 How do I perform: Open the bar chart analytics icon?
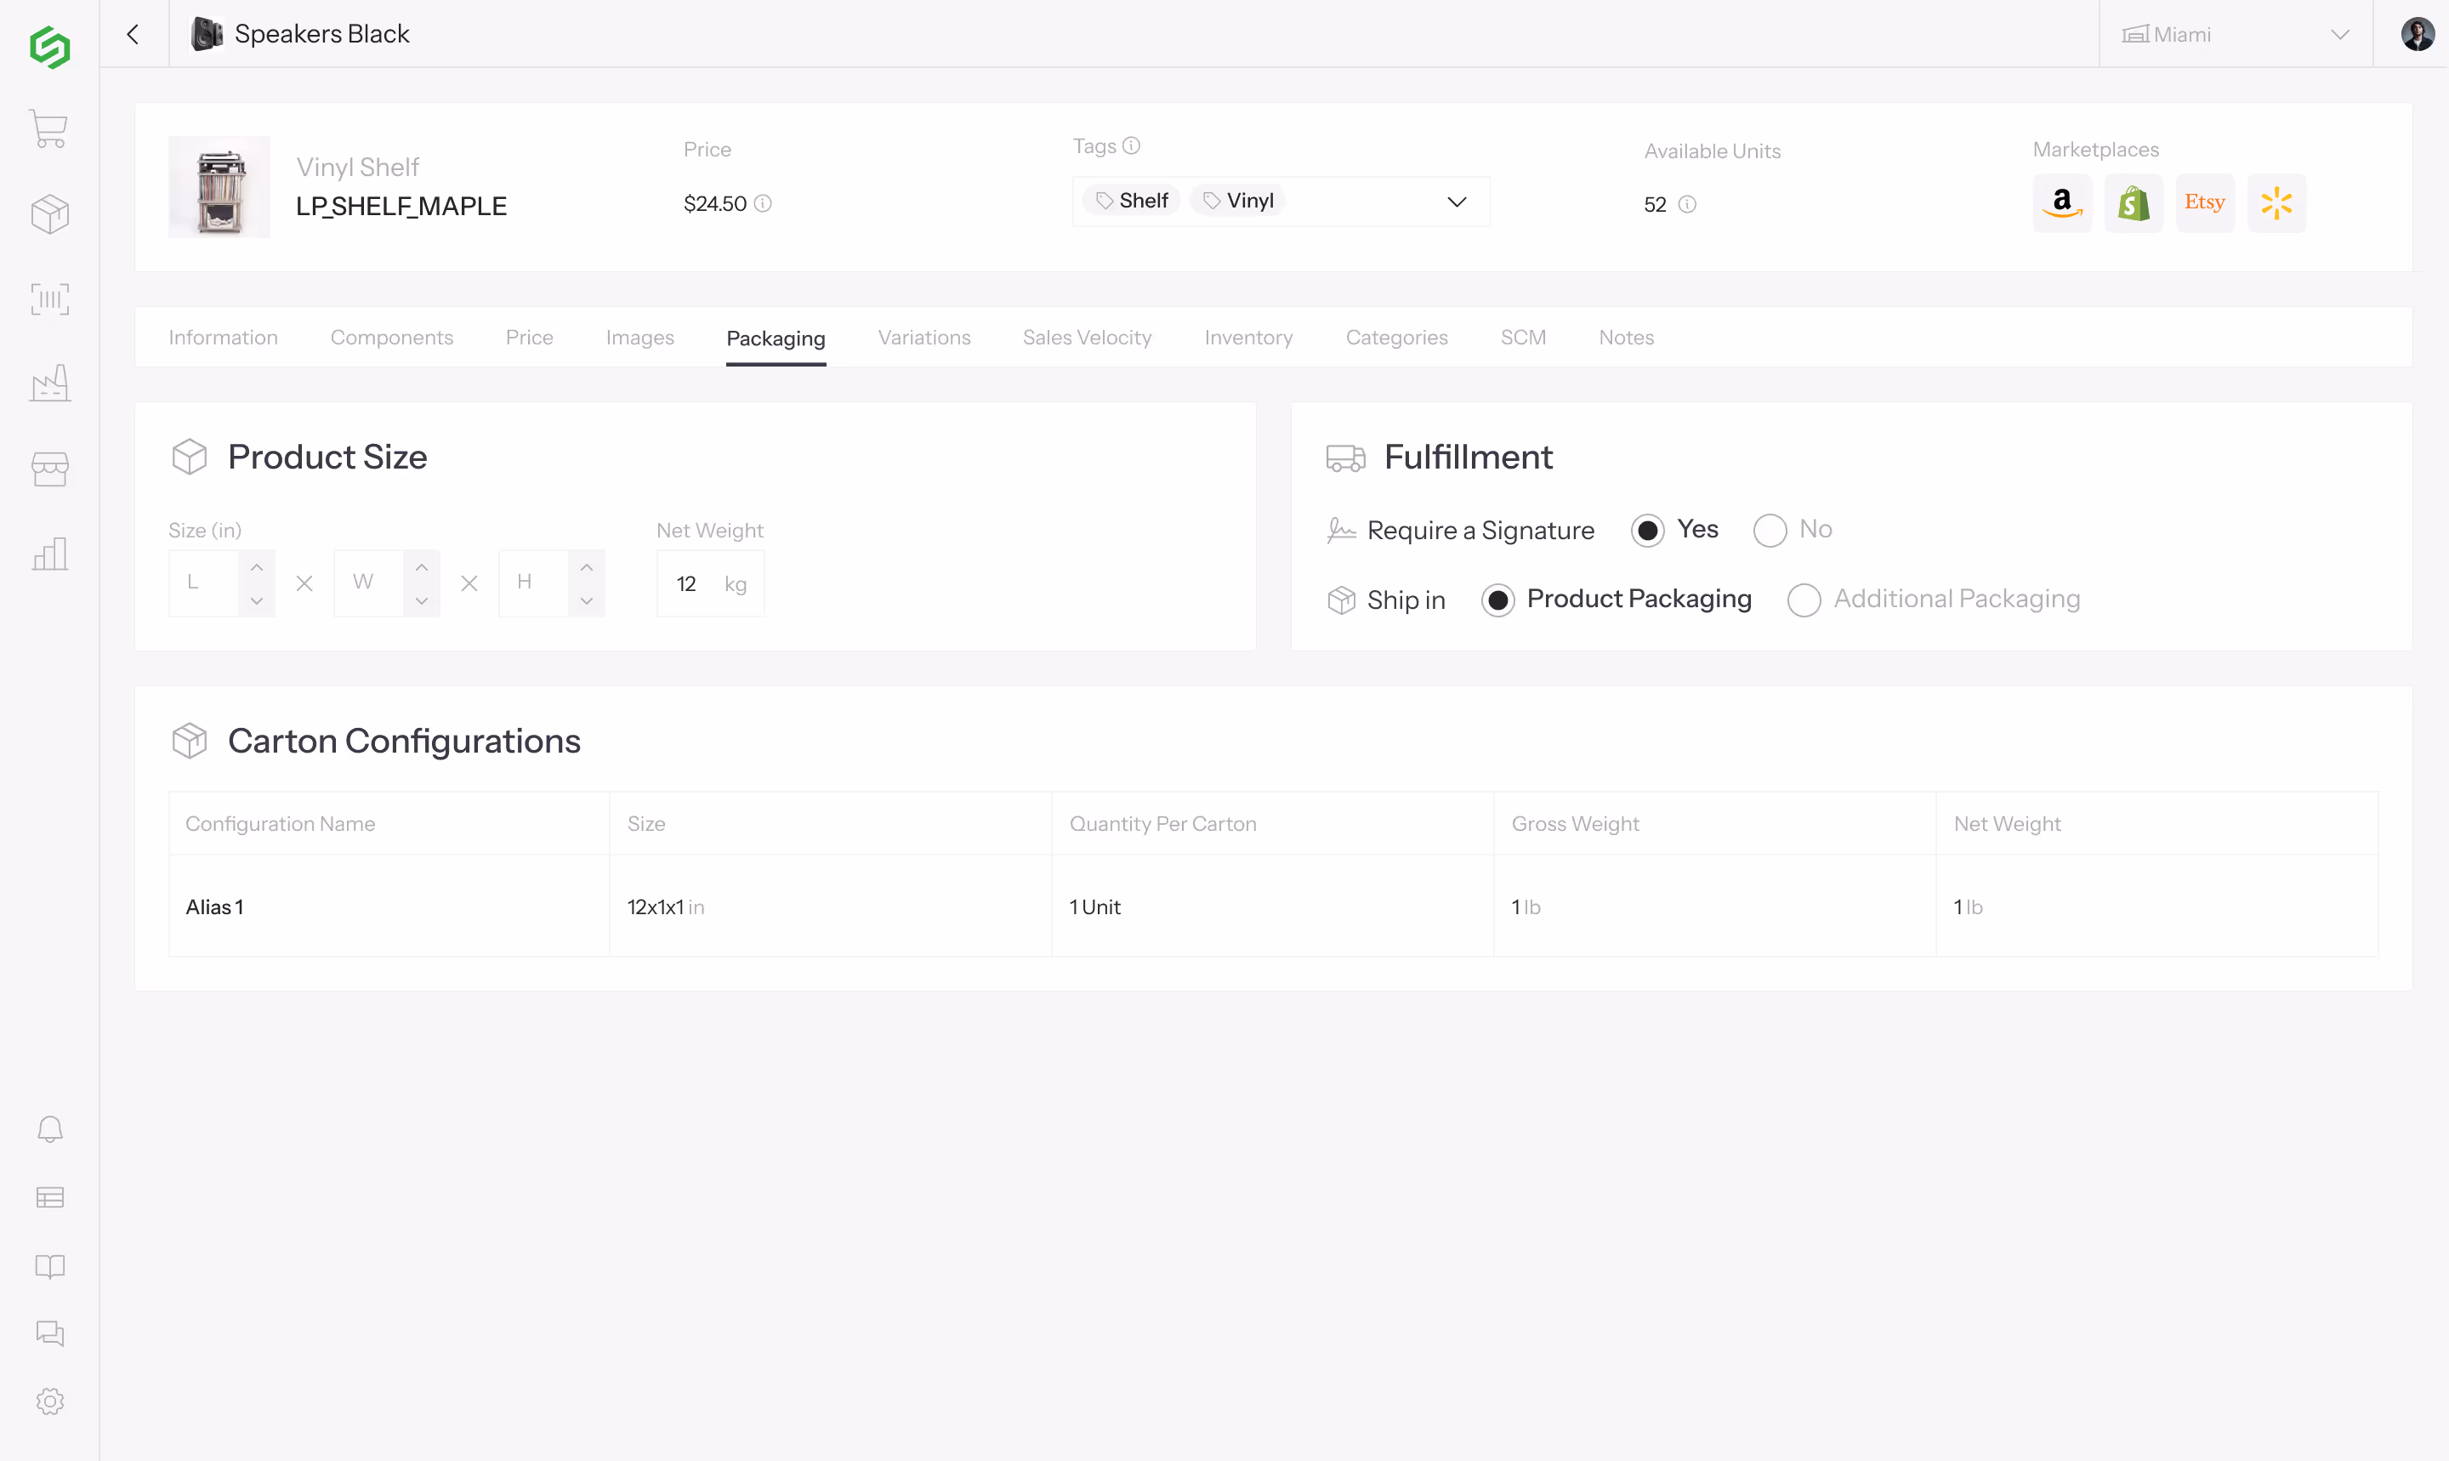point(49,554)
